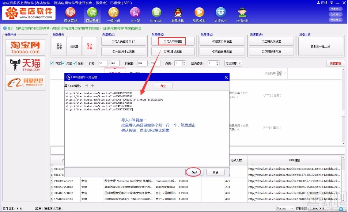Viewport: 348px width, 212px height.
Task: Click the red 数据清理 button
Action: click(335, 63)
